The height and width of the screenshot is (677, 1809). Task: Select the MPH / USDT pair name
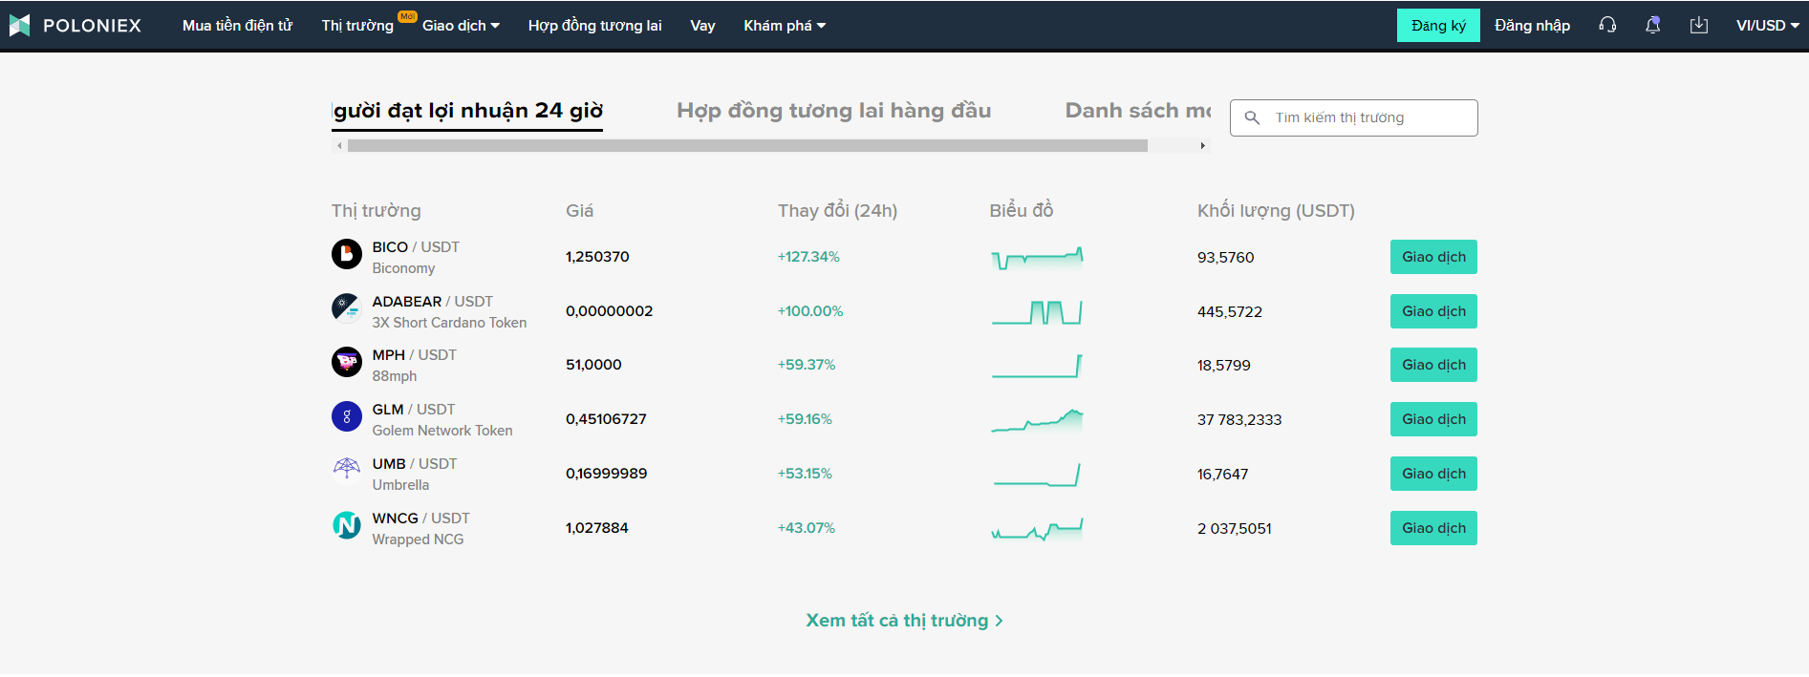[x=414, y=355]
